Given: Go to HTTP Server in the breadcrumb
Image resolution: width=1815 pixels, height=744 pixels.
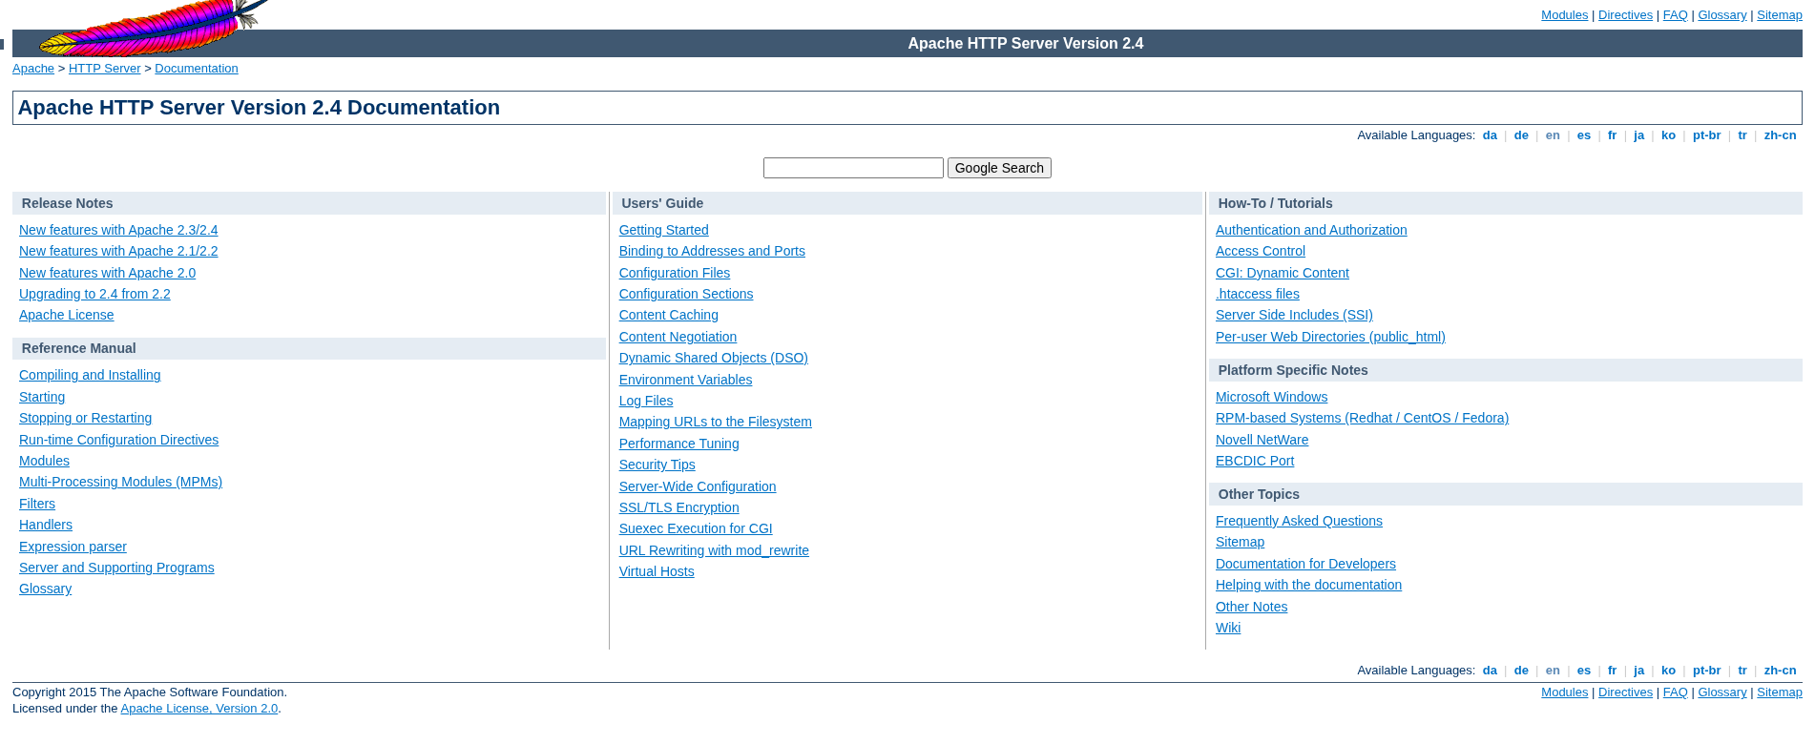Looking at the screenshot, I should coord(104,69).
